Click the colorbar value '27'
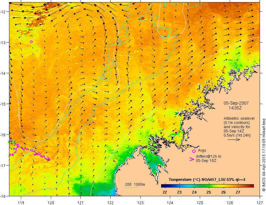The width and height of the screenshot is (266, 205). click(238, 192)
